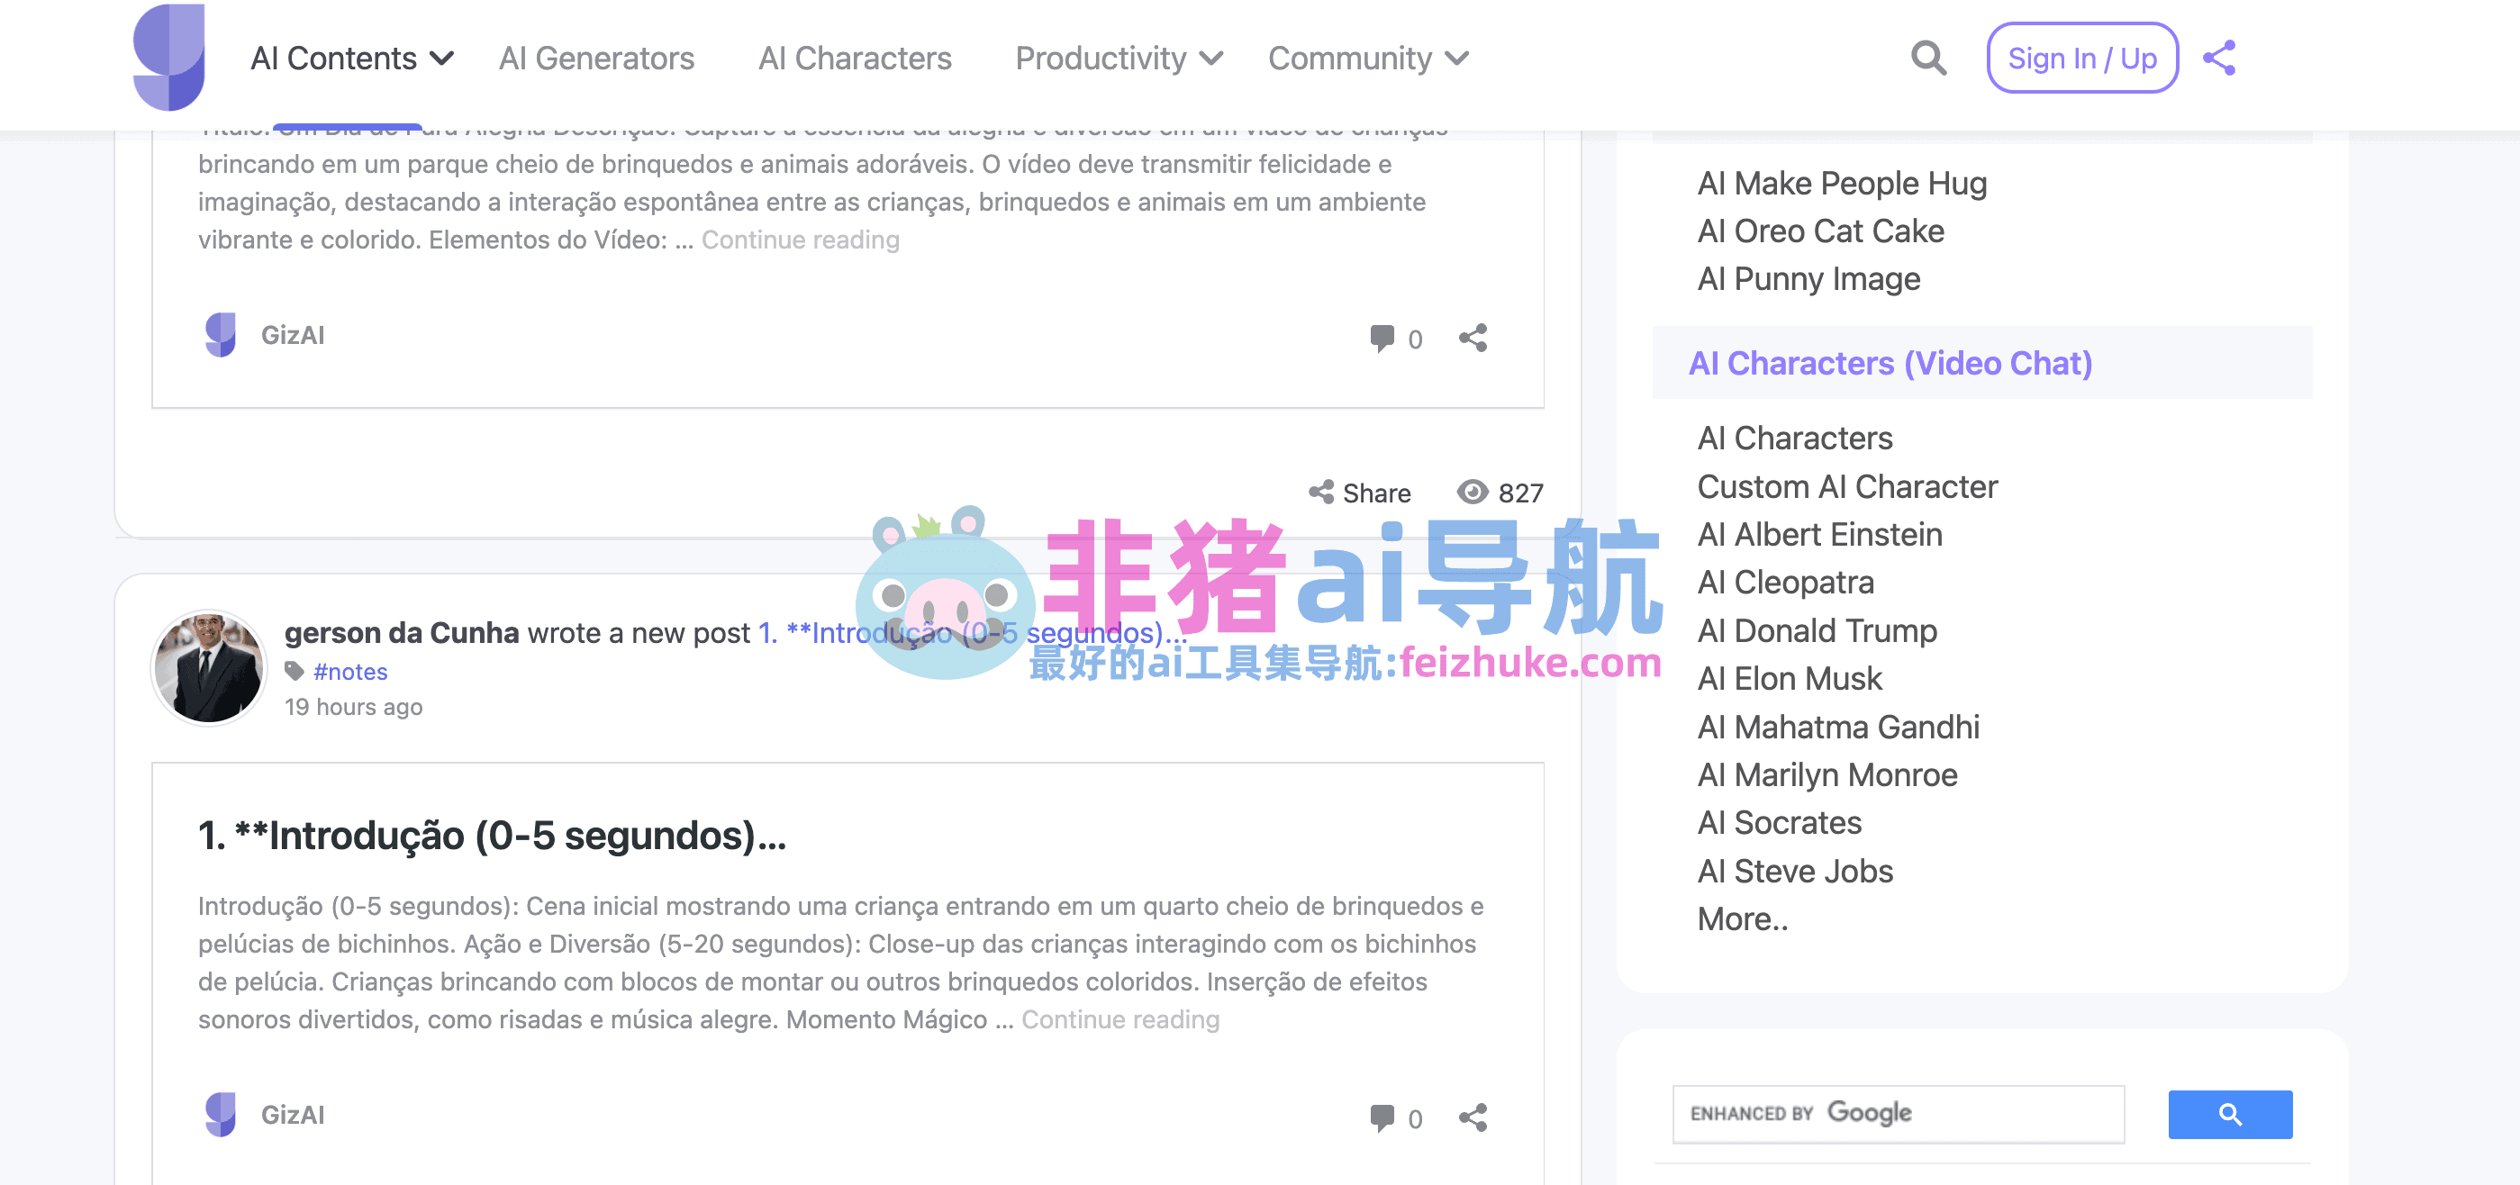Click gerson da Cunha profile avatar
This screenshot has height=1185, width=2520.
[208, 668]
